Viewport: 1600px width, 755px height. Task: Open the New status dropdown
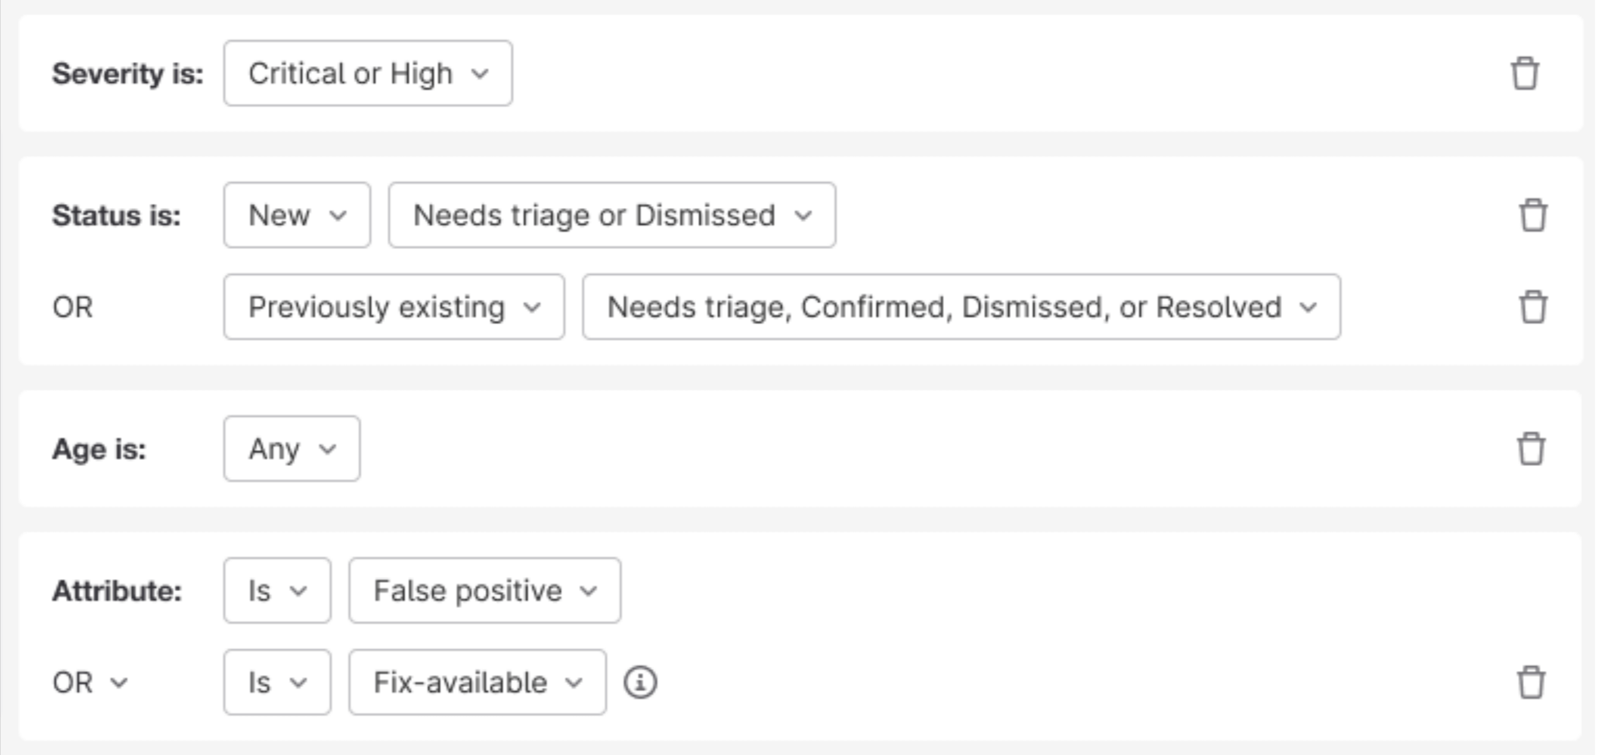[x=296, y=216]
